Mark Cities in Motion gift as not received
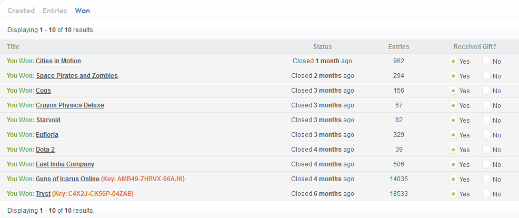This screenshot has width=519, height=218. pyautogui.click(x=486, y=61)
